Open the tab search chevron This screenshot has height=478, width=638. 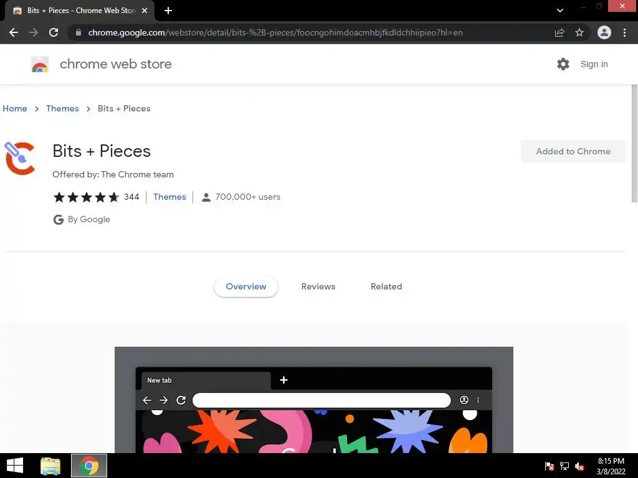click(x=560, y=11)
